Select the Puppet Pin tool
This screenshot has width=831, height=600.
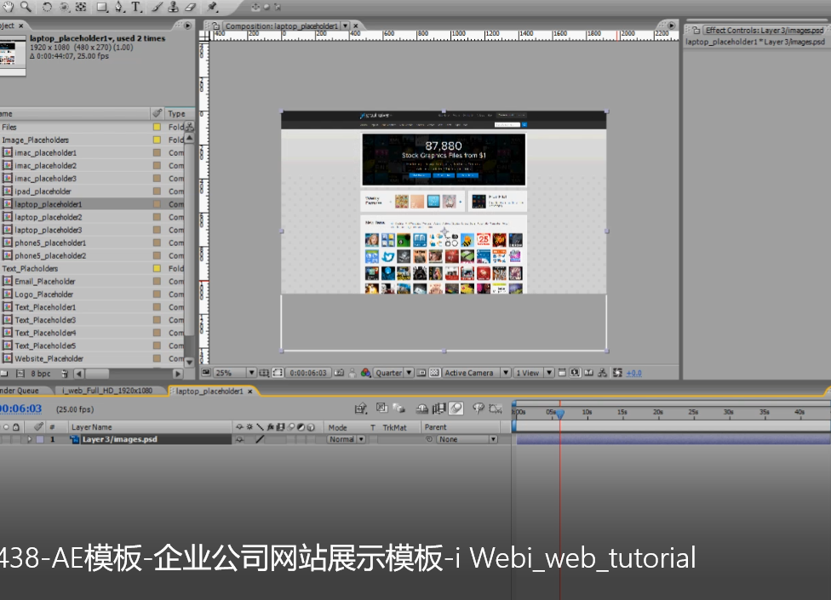pyautogui.click(x=213, y=7)
